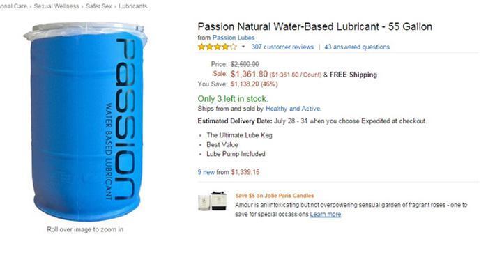Click the Jolie Paris candle thumbnail
The width and height of the screenshot is (488, 255).
212,201
